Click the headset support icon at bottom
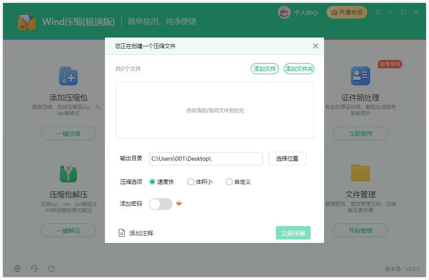This screenshot has width=429, height=280. (x=34, y=269)
